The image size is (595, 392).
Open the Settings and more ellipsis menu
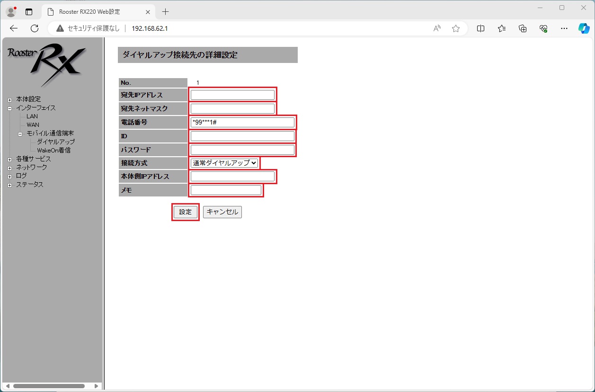tap(564, 28)
